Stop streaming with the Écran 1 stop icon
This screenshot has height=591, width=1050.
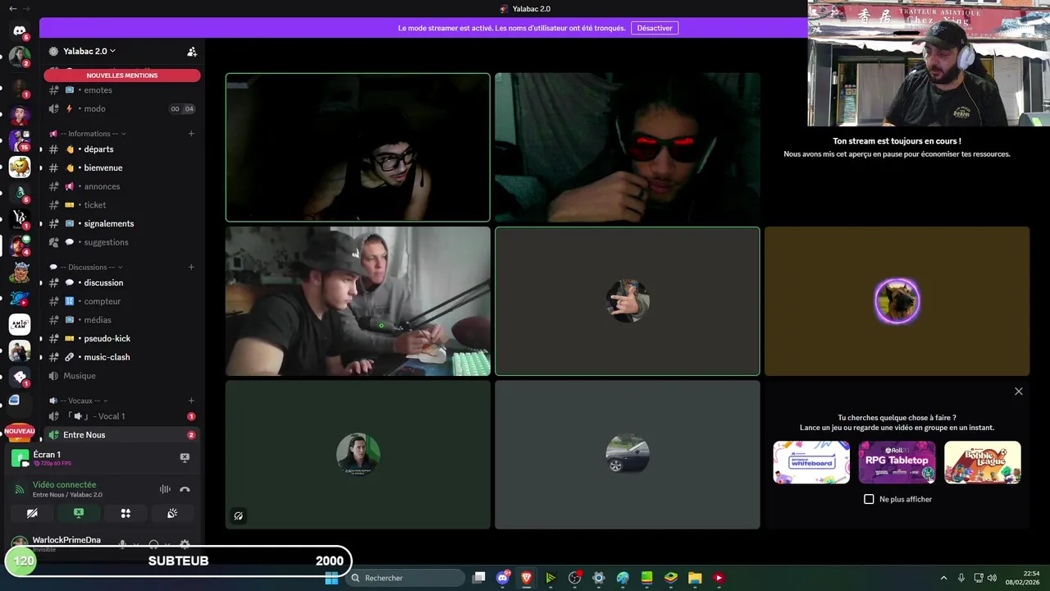coord(185,457)
